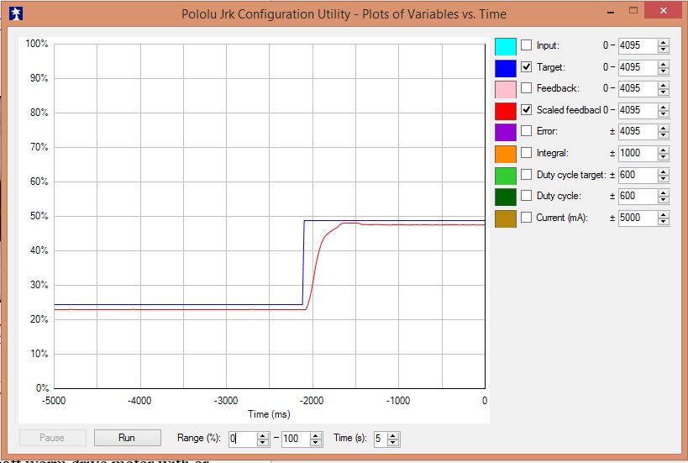Close the Plots window
Screen dimensions: 688x463
point(663,11)
